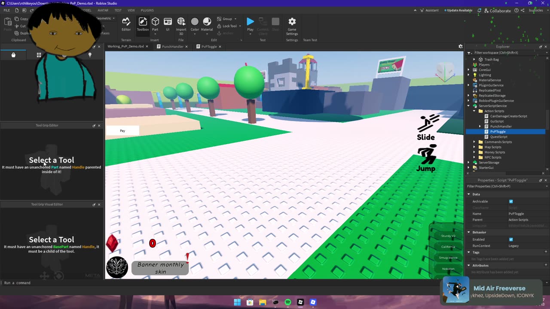This screenshot has height=309, width=550.
Task: Switch to the VIEW ribbon tab
Action: pyautogui.click(x=131, y=10)
